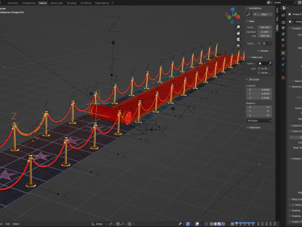Open Output properties tab icon
Screen dimensions: 302x227
(x=283, y=28)
